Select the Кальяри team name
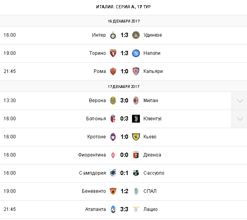This screenshot has height=220, width=247. (153, 71)
